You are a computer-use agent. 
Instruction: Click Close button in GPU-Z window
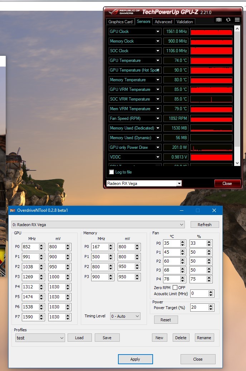227,184
